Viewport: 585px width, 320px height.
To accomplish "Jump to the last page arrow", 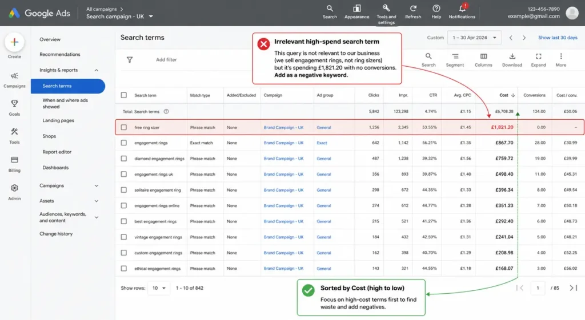I will (x=574, y=288).
